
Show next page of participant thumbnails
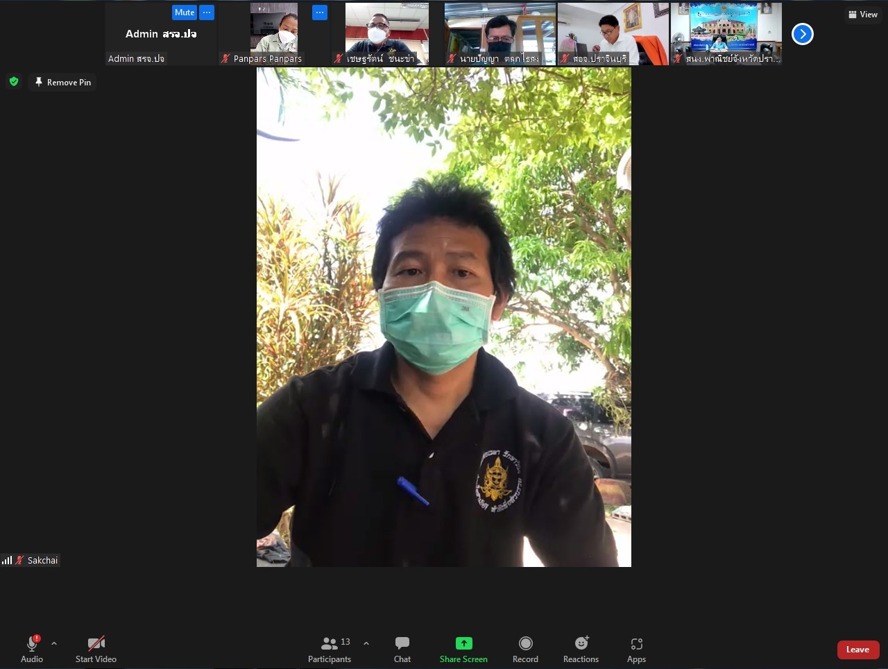click(x=802, y=34)
